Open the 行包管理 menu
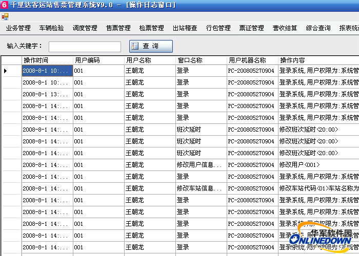This screenshot has height=256, width=359. click(x=218, y=28)
